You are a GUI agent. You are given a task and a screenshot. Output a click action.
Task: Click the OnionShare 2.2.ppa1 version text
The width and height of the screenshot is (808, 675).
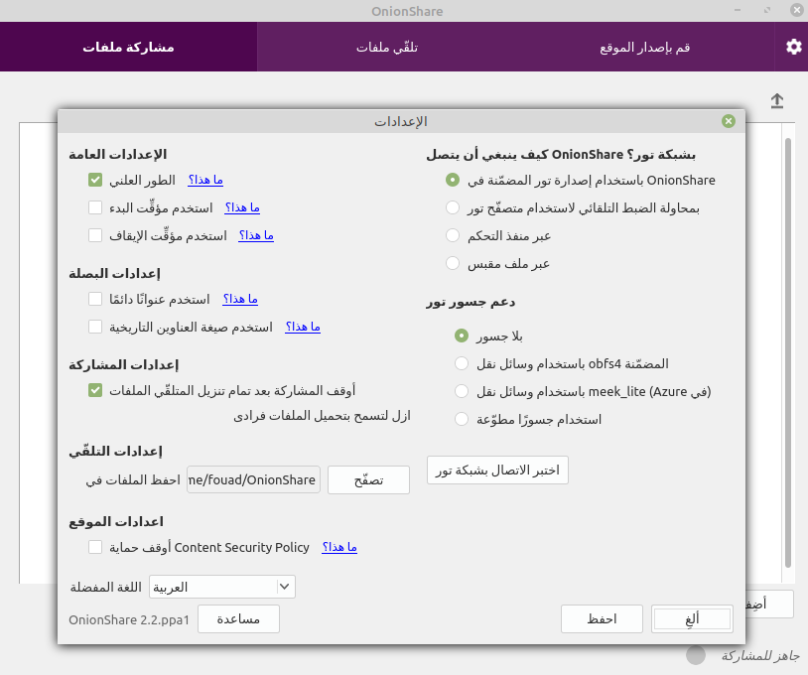129,619
